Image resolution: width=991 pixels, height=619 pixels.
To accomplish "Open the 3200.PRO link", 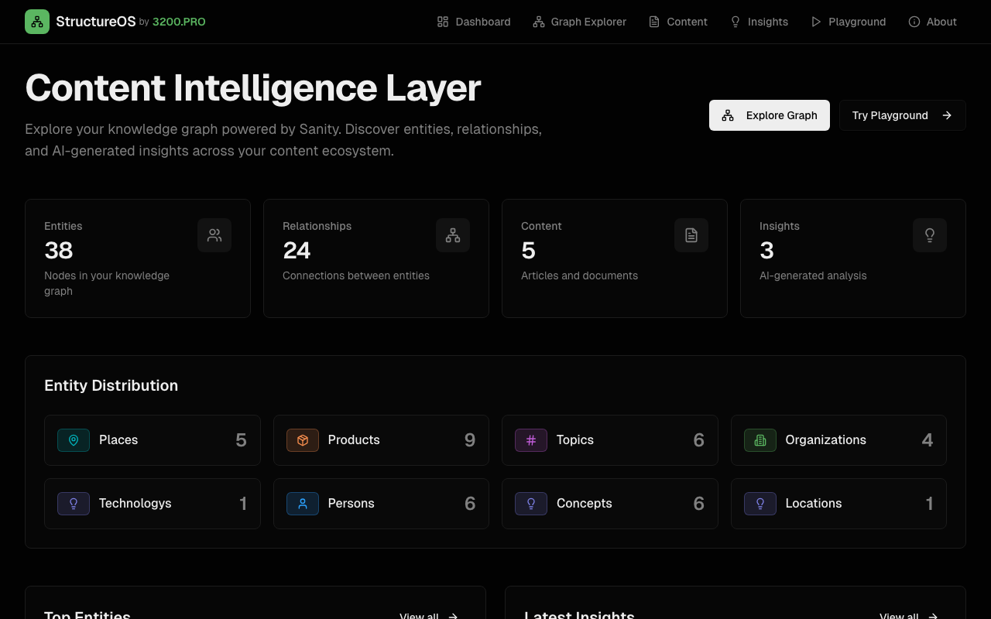I will click(x=179, y=22).
